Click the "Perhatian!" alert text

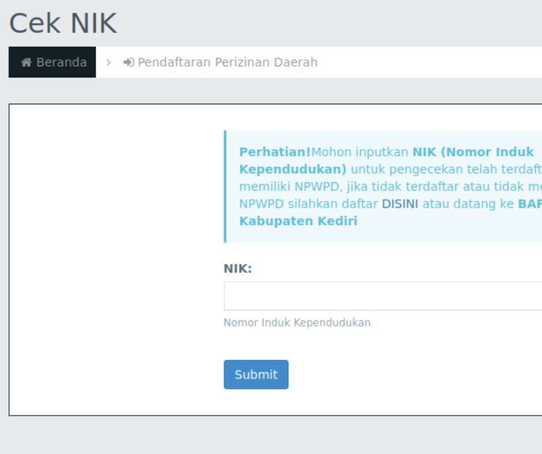tap(275, 152)
